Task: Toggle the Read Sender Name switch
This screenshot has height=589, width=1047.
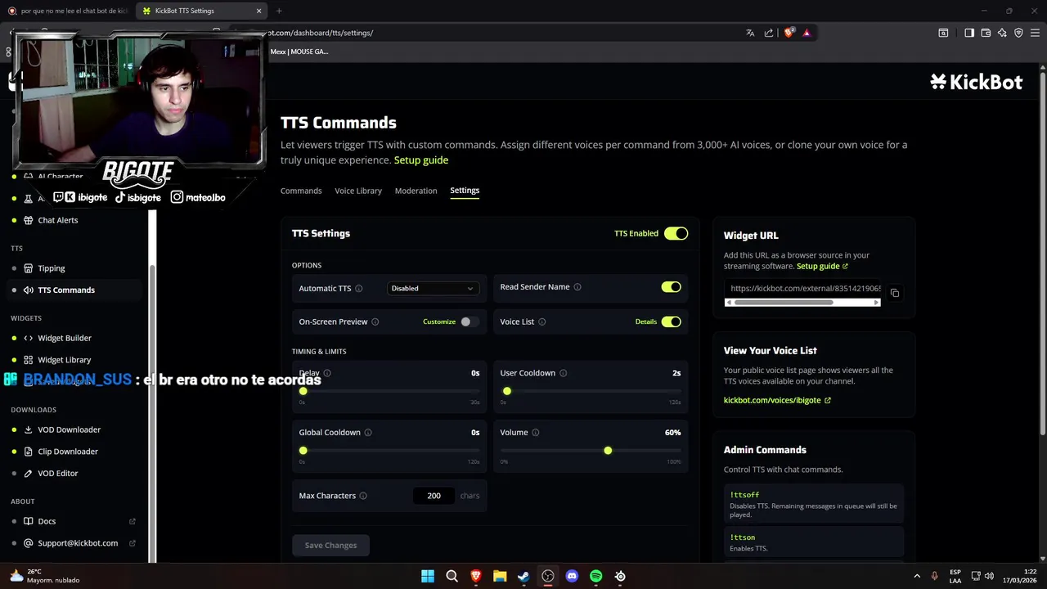Action: pyautogui.click(x=671, y=287)
